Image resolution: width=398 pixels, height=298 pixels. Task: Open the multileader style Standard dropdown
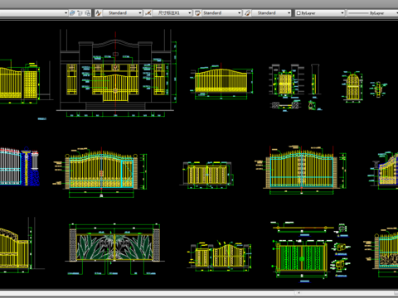pos(271,13)
